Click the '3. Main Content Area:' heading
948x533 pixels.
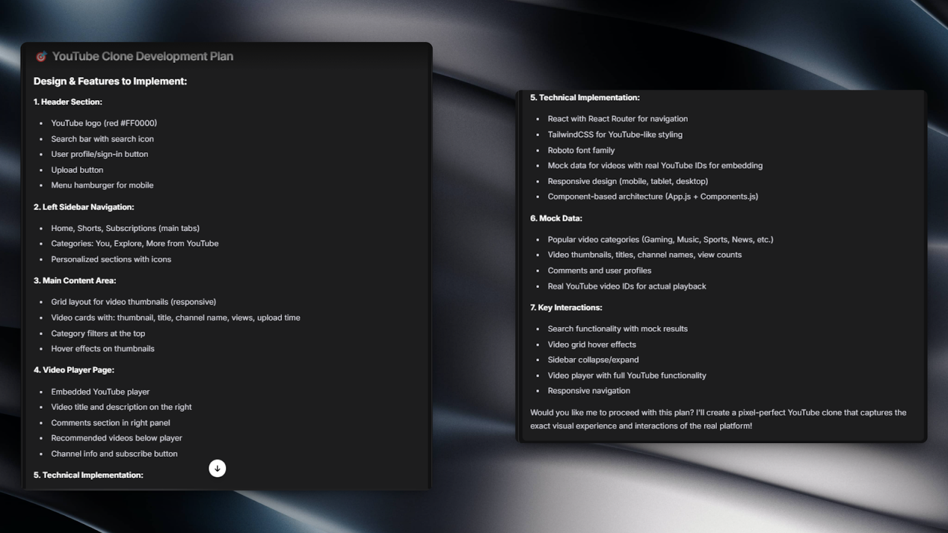(x=75, y=281)
